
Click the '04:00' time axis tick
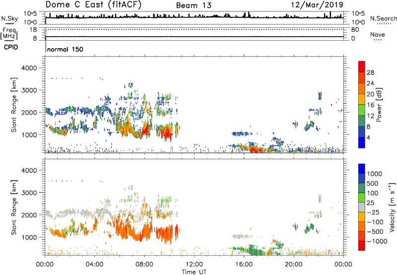click(94, 265)
